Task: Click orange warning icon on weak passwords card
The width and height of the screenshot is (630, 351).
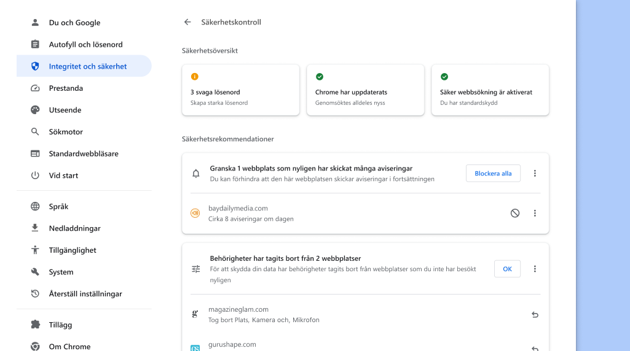Action: 194,77
